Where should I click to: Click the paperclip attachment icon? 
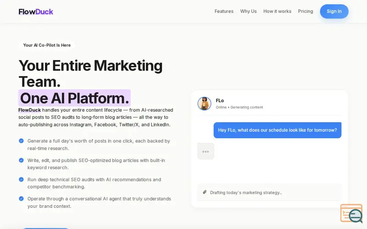click(x=205, y=192)
